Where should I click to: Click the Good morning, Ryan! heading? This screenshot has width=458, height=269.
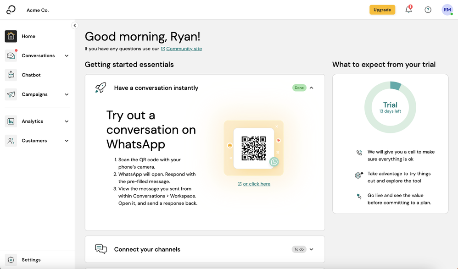[143, 37]
